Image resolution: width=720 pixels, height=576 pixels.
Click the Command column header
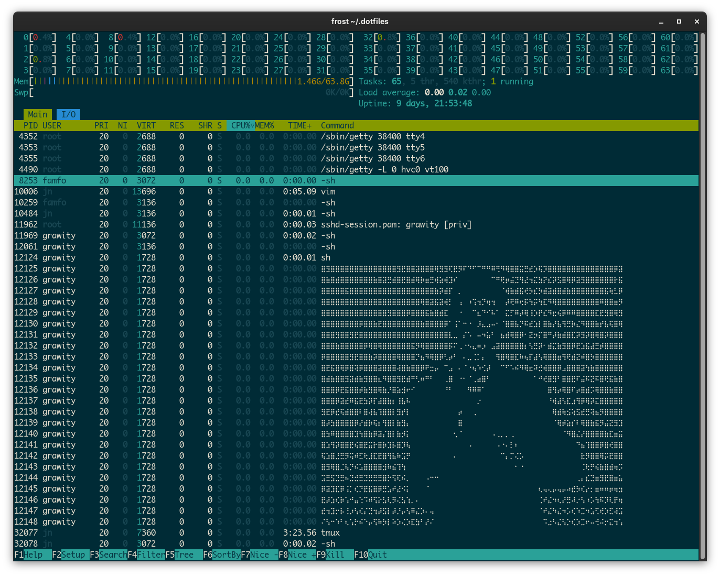[x=337, y=126]
